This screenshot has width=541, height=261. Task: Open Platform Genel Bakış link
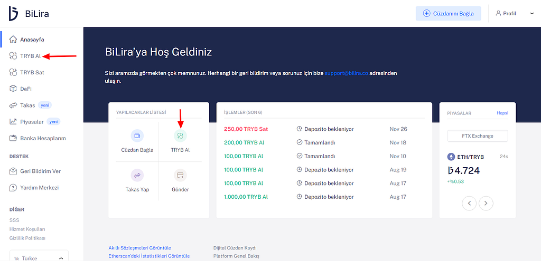(x=236, y=256)
